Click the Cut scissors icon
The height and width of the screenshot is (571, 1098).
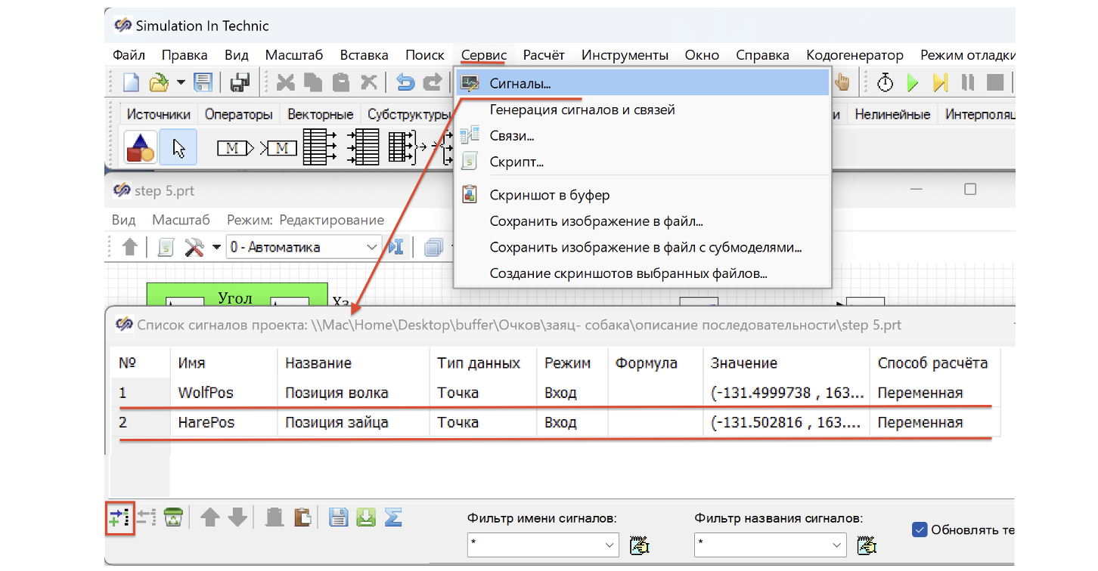pyautogui.click(x=286, y=82)
